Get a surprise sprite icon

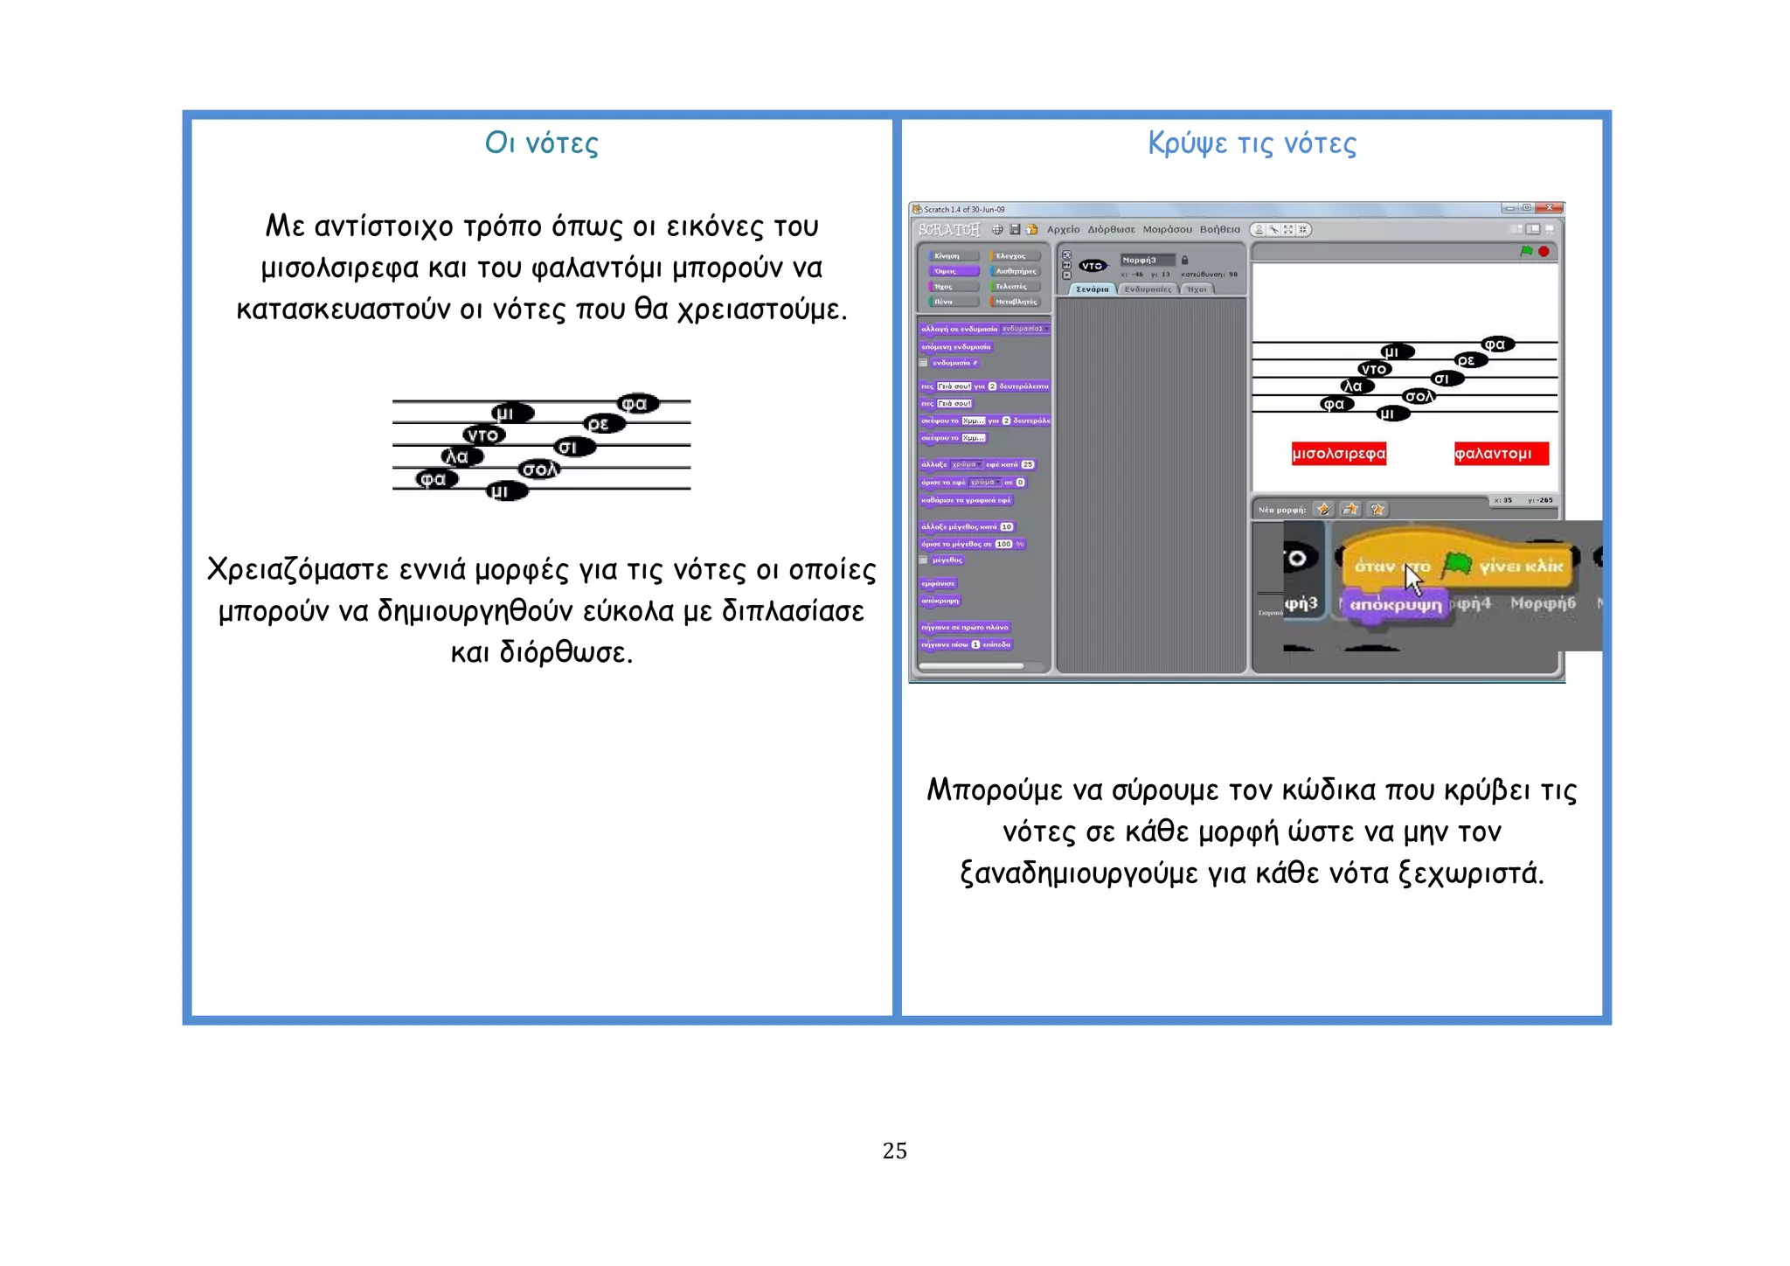(x=1377, y=510)
